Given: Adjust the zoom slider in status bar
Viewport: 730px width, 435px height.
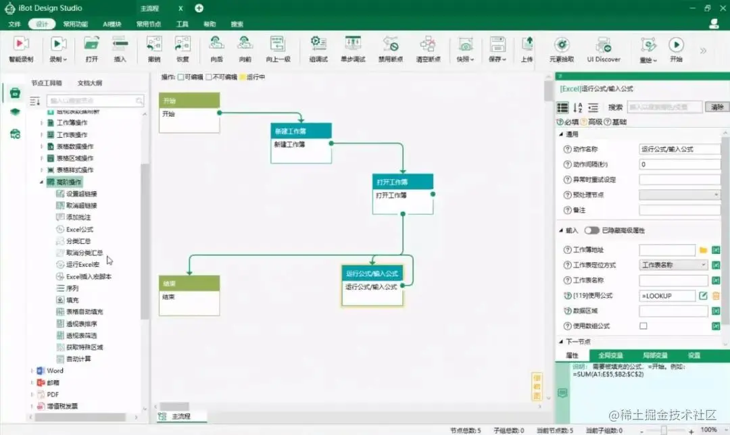Looking at the screenshot, I should click(664, 431).
